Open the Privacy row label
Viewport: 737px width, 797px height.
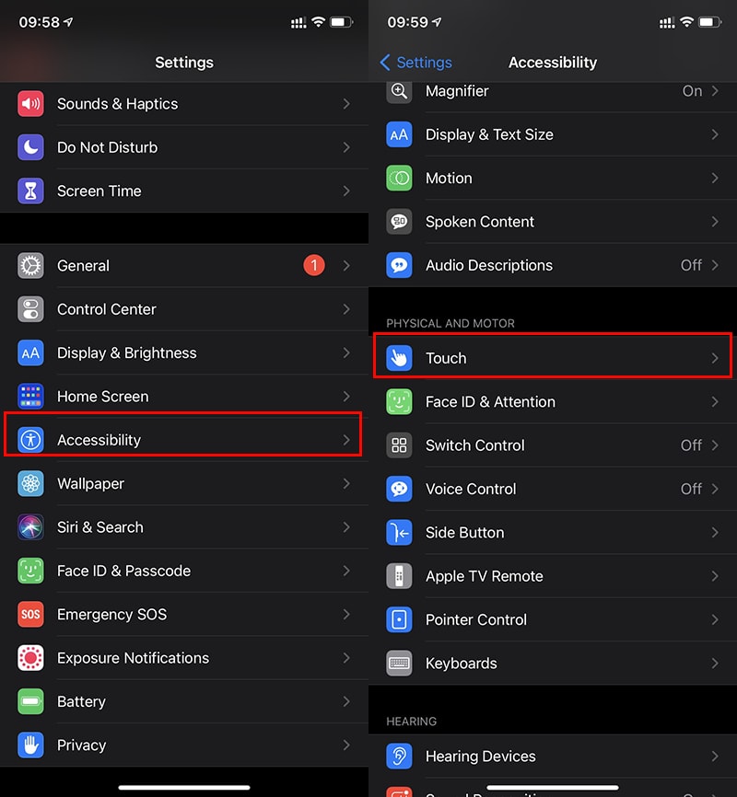point(81,745)
